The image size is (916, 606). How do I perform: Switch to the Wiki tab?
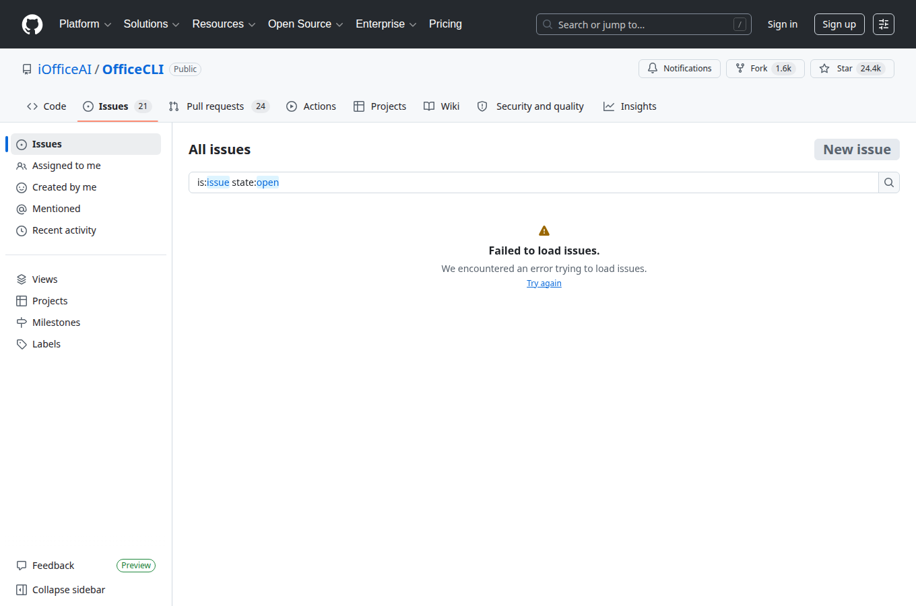(x=442, y=106)
